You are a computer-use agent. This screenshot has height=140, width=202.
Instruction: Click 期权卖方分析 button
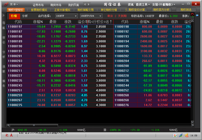pyautogui.click(x=161, y=10)
